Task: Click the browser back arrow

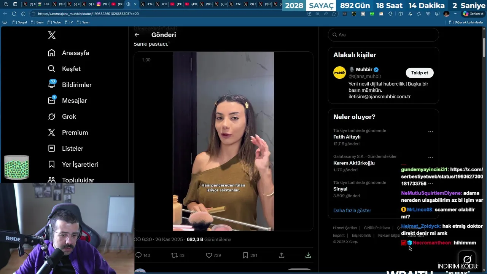Action: point(5,14)
